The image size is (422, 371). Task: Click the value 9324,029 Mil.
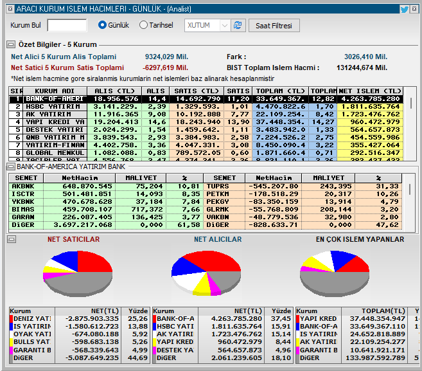click(x=166, y=57)
